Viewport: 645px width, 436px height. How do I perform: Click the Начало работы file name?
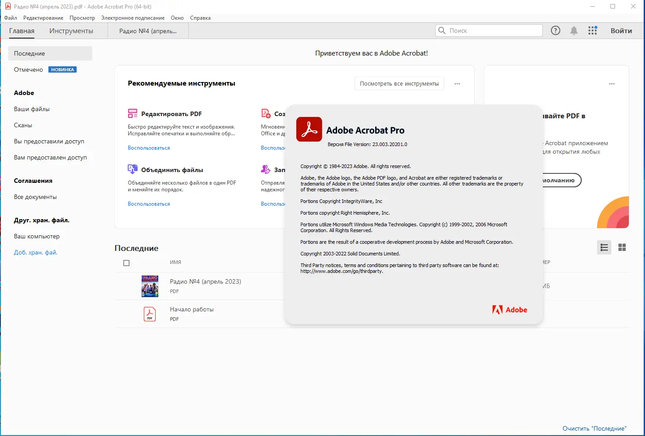pyautogui.click(x=192, y=309)
